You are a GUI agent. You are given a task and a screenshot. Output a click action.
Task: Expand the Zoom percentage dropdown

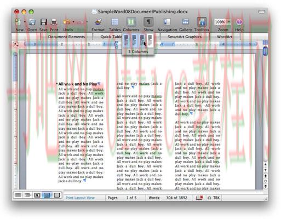(x=229, y=22)
